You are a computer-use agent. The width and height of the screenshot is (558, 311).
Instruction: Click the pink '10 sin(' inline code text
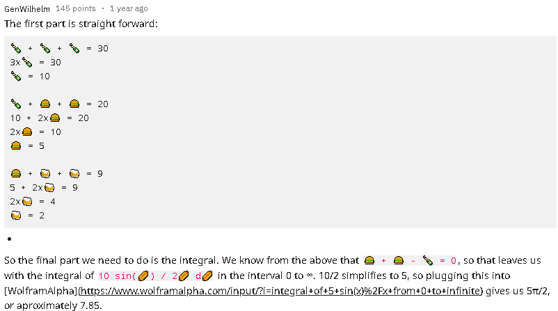pos(118,276)
